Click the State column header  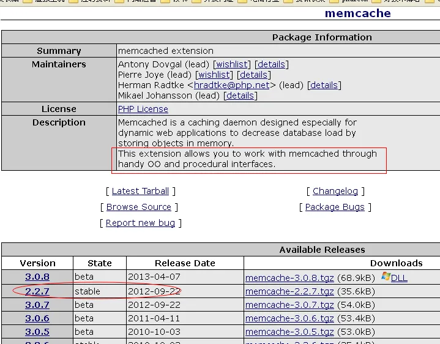click(100, 263)
